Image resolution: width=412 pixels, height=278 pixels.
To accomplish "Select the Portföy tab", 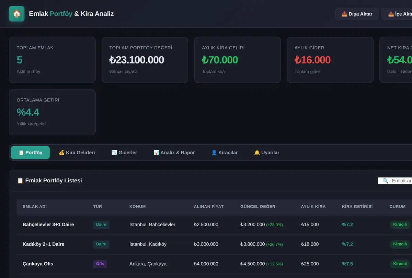I will click(30, 153).
